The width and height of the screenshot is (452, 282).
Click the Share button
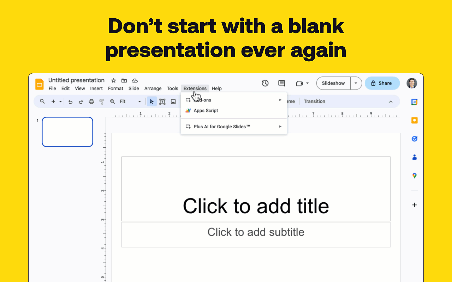[x=382, y=83]
